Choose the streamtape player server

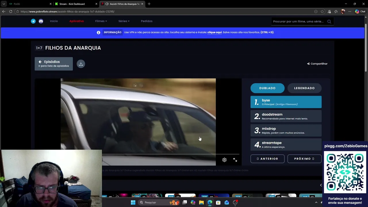(x=286, y=145)
